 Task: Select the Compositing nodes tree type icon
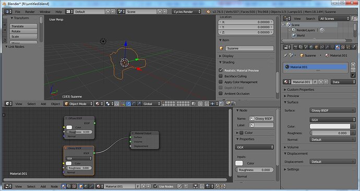[x=69, y=186]
